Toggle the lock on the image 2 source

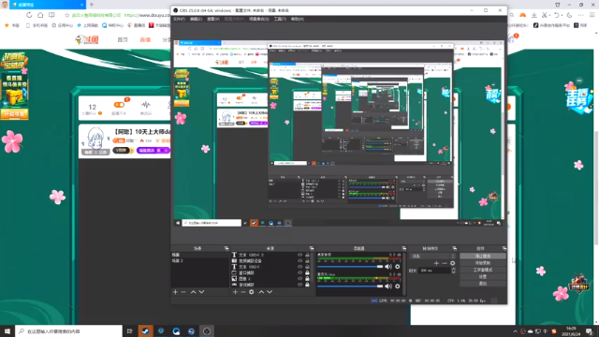pyautogui.click(x=307, y=279)
